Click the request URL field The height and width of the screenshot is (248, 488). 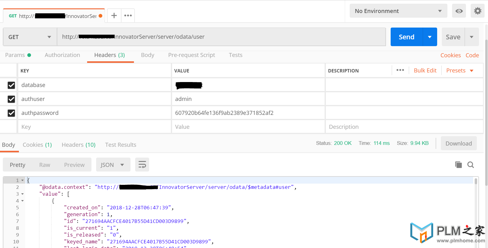click(x=221, y=37)
